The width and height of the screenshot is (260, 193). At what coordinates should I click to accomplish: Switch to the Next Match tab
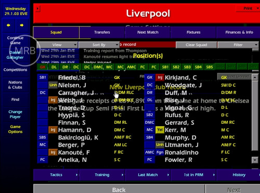tap(148, 32)
